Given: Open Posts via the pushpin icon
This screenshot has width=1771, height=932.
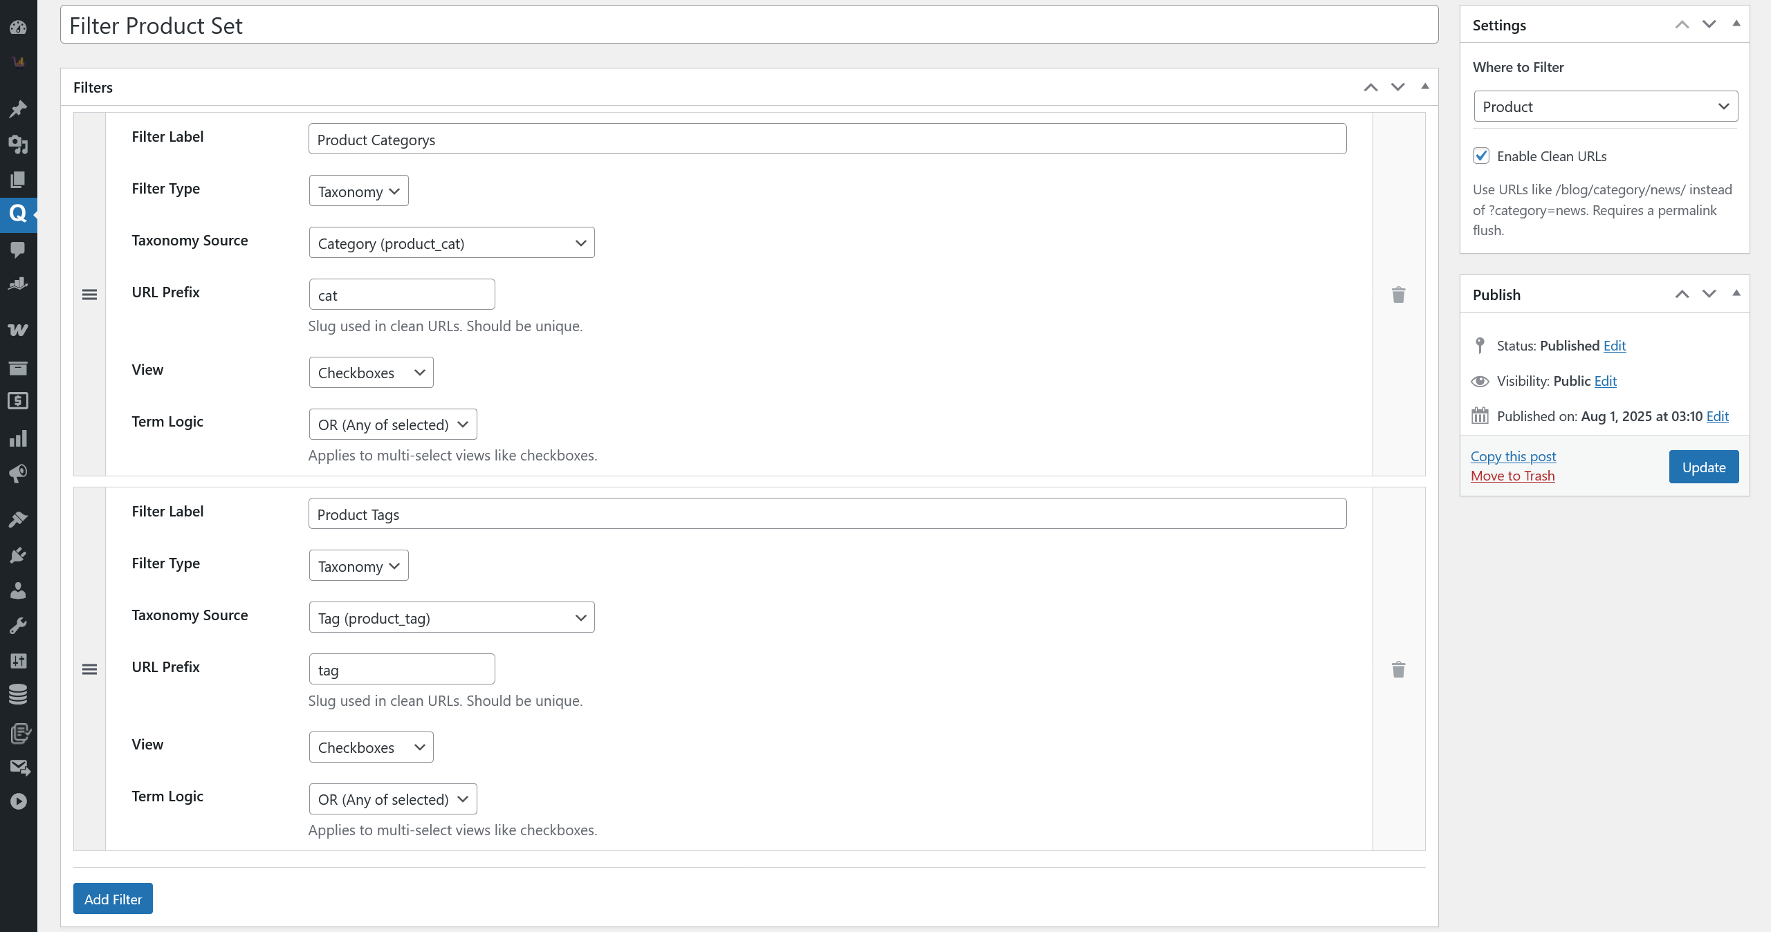Looking at the screenshot, I should (18, 109).
